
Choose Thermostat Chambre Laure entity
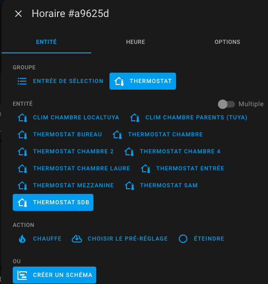coord(74,168)
